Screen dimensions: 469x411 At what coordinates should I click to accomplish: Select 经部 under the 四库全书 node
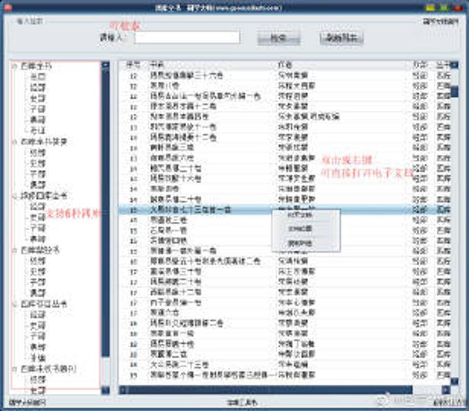click(37, 87)
